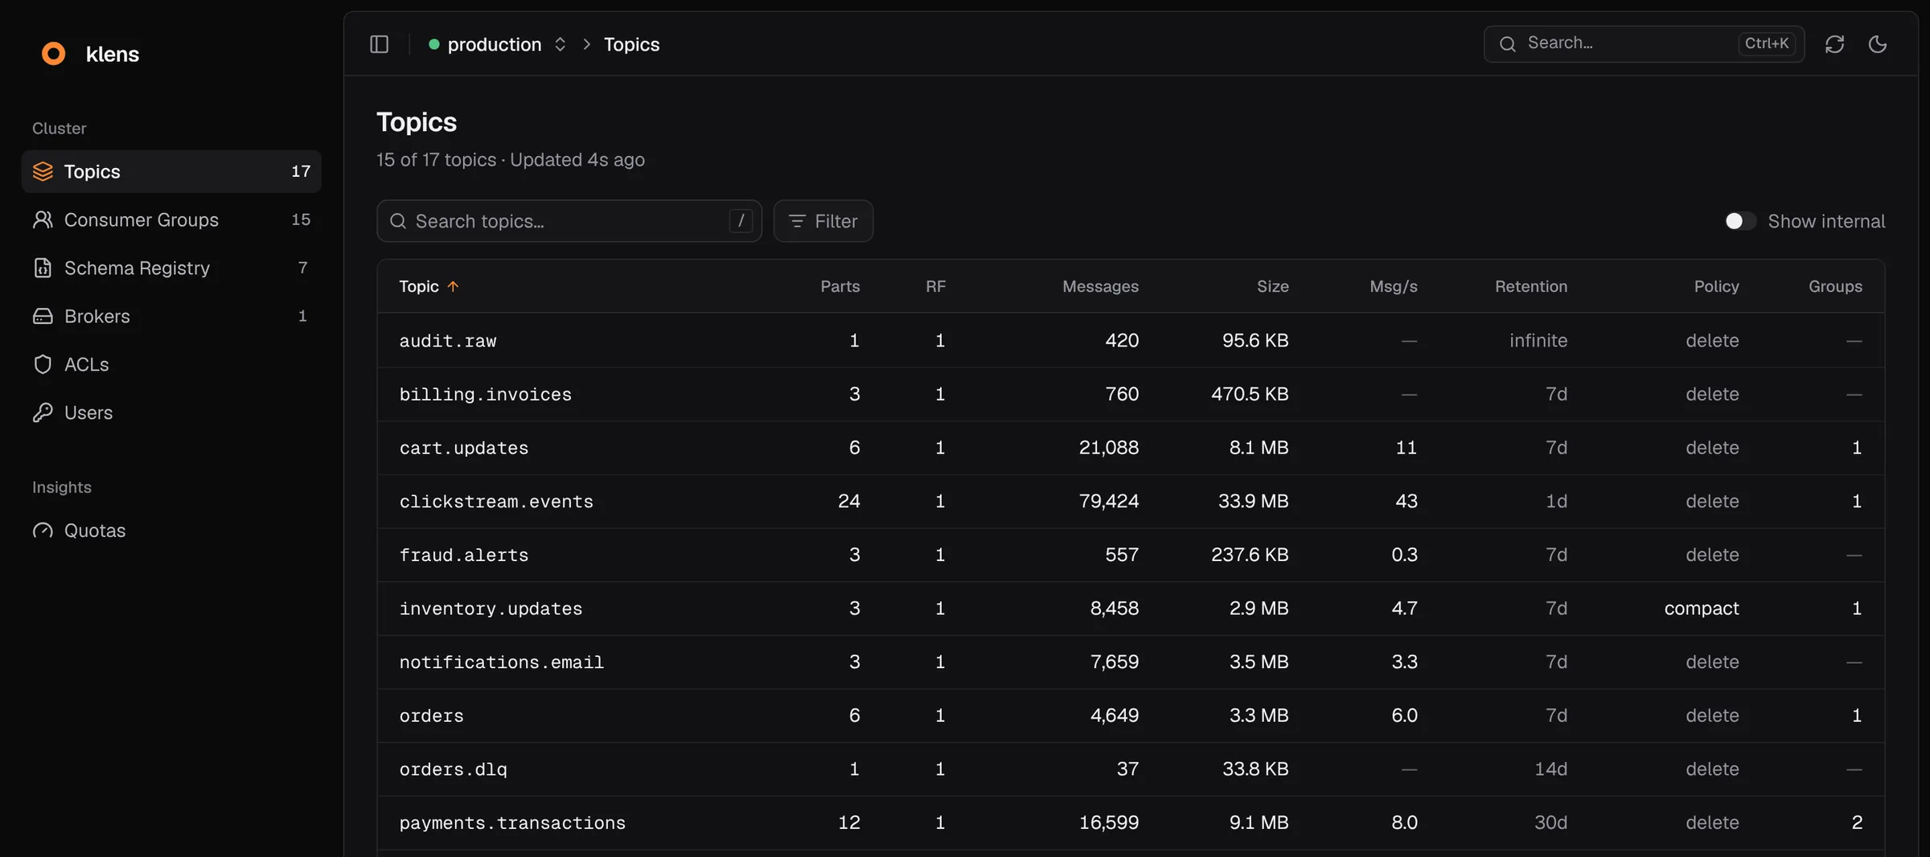Screen dimensions: 1930x857
Task: Sort table by Parts column
Action: (x=840, y=286)
